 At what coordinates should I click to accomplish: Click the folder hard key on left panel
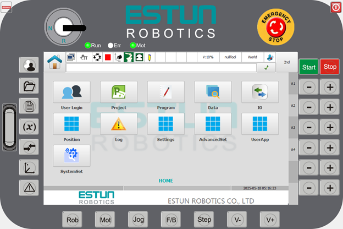[29, 86]
